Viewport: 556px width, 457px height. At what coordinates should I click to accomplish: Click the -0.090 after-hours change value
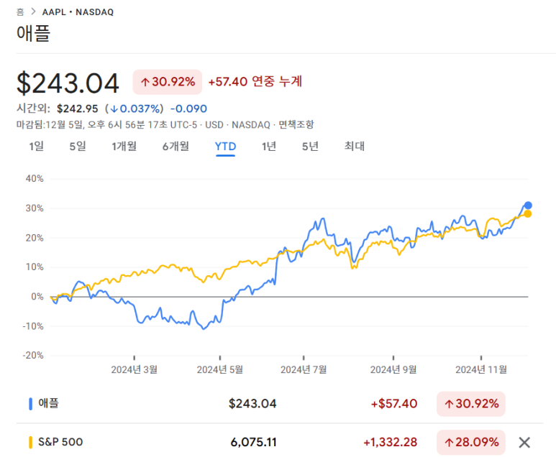tap(188, 109)
